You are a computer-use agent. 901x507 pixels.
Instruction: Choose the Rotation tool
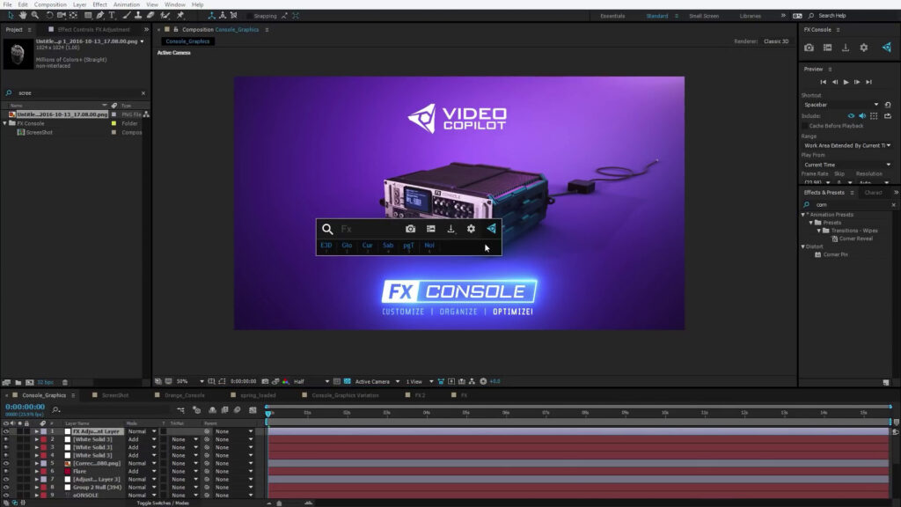[x=50, y=15]
